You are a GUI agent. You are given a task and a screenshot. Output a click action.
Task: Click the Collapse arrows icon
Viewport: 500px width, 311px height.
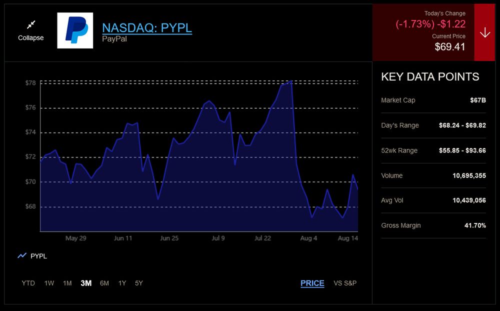coord(31,24)
